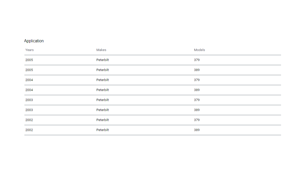Click the Application section heading

point(34,41)
